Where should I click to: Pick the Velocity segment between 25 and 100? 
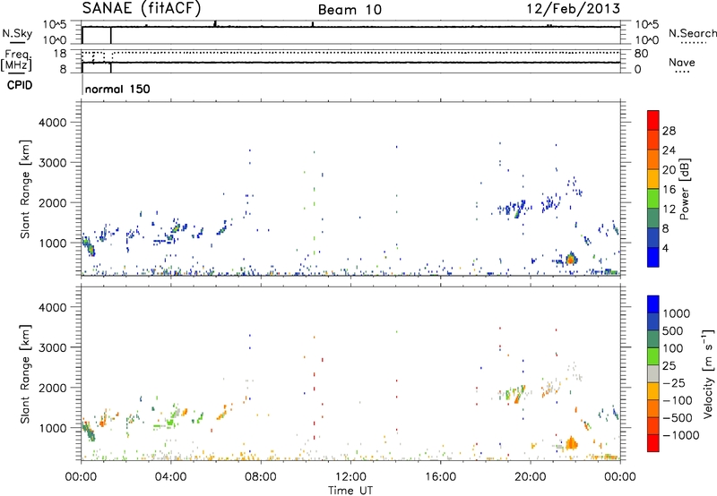[x=653, y=356]
